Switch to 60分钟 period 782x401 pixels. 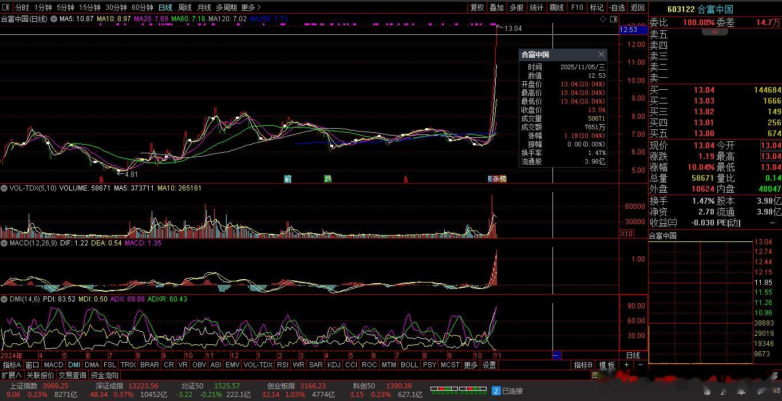point(142,7)
